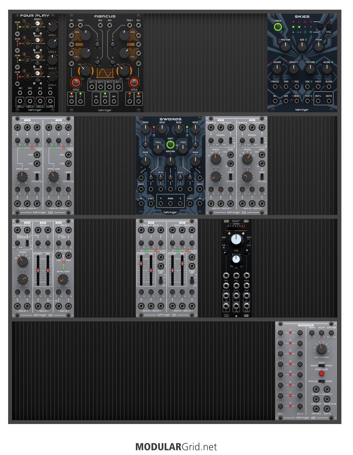
Task: Open the MODULARGrid.net logo link
Action: click(x=176, y=446)
